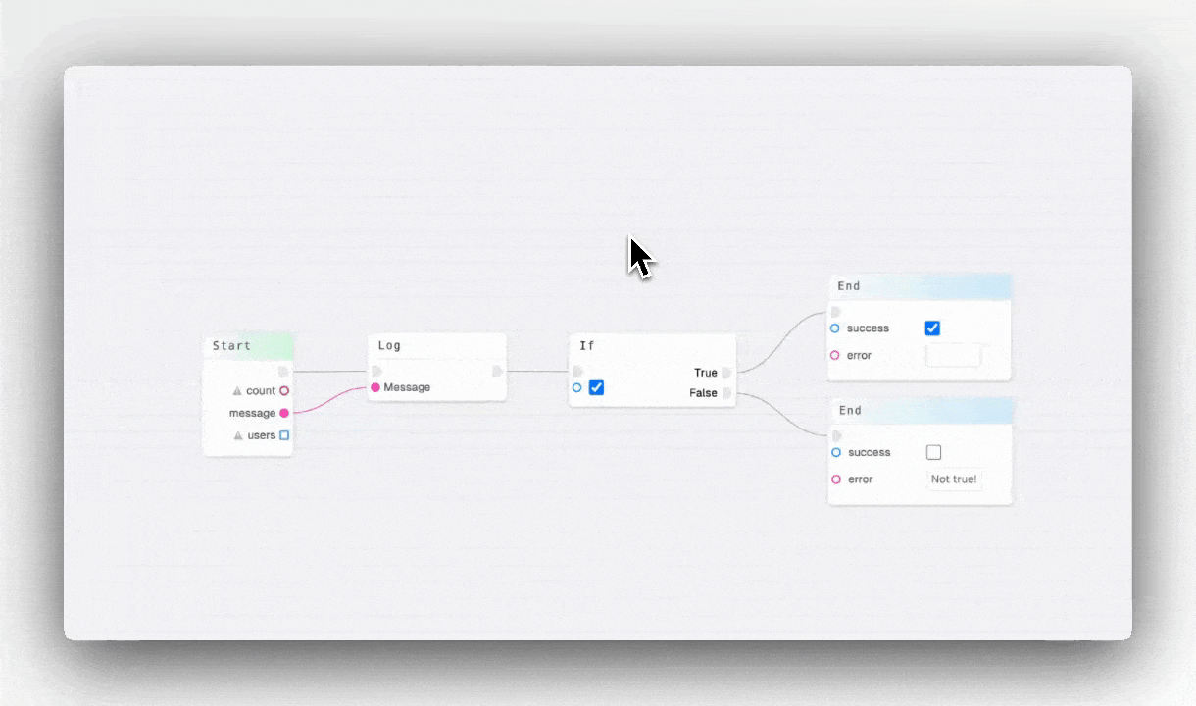Click the flow input pin on the Log node

[x=376, y=371]
